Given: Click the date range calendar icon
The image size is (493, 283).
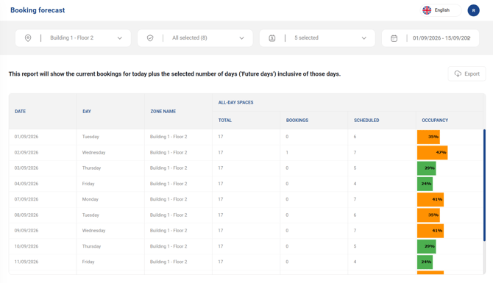Looking at the screenshot, I should tap(394, 38).
